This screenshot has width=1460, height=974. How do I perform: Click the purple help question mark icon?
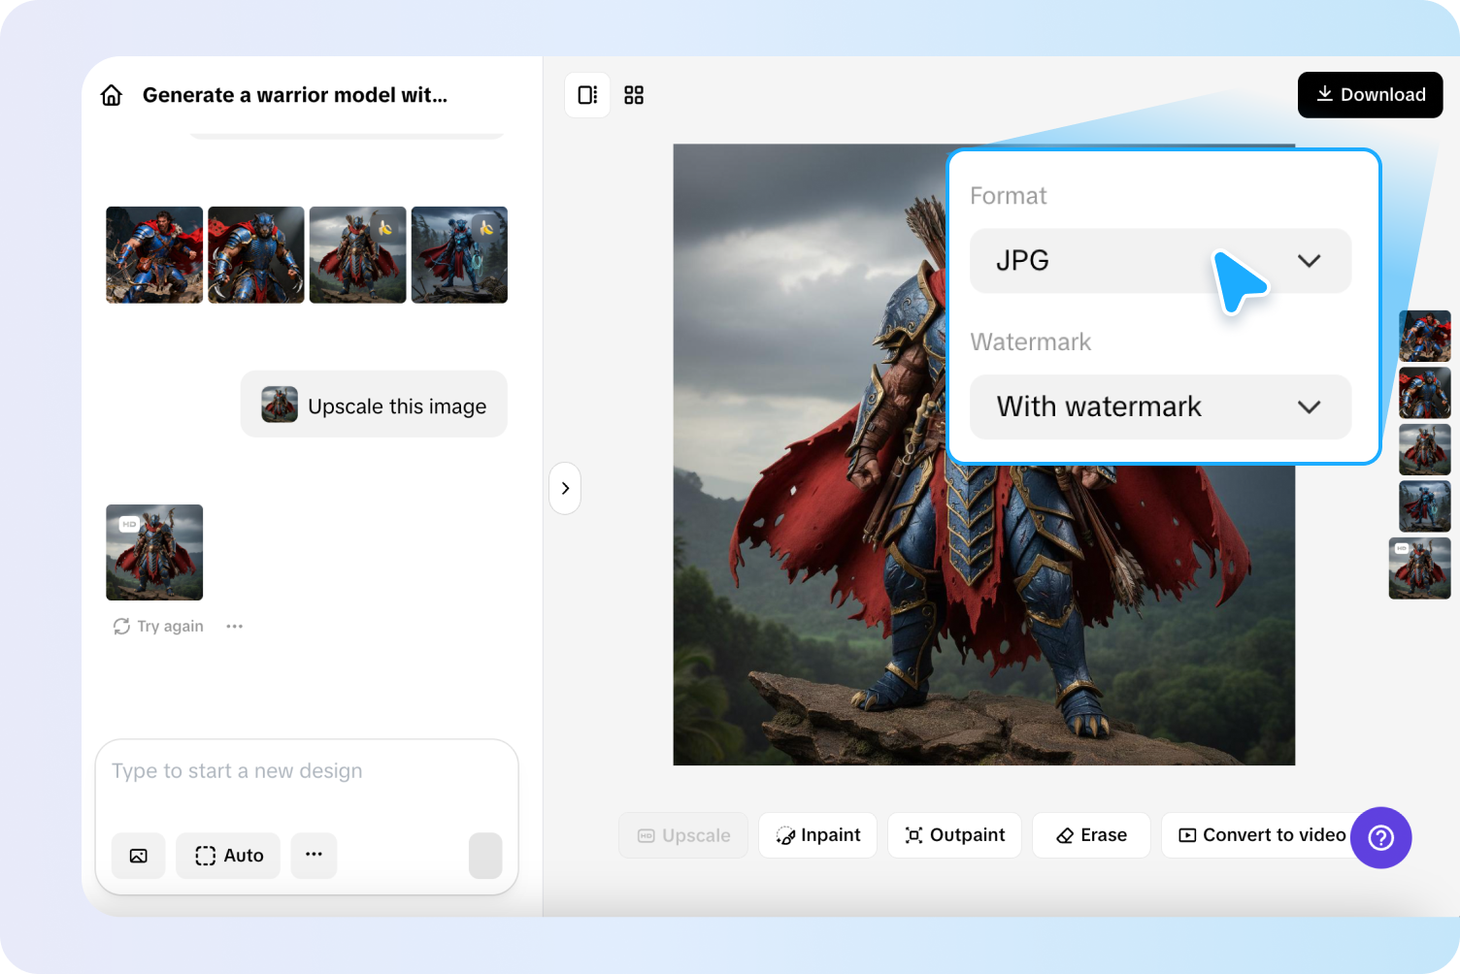1380,837
